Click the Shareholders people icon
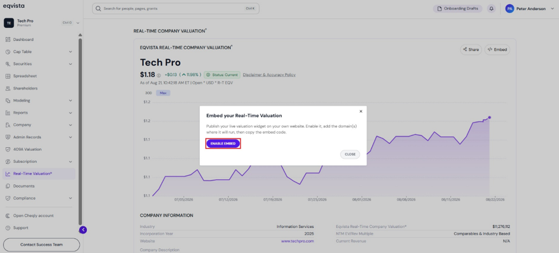The height and width of the screenshot is (253, 559). tap(8, 88)
